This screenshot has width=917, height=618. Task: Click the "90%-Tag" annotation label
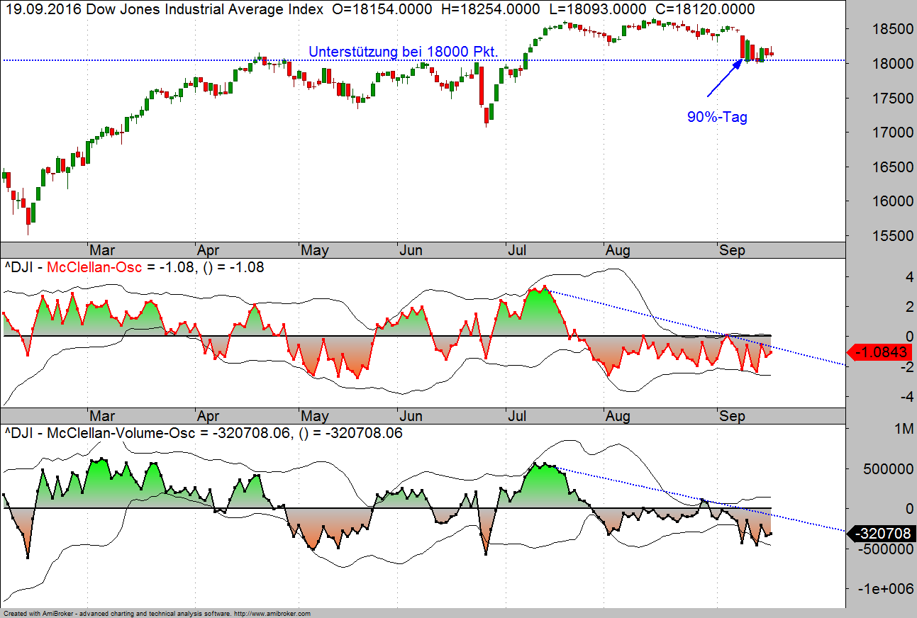pyautogui.click(x=717, y=118)
